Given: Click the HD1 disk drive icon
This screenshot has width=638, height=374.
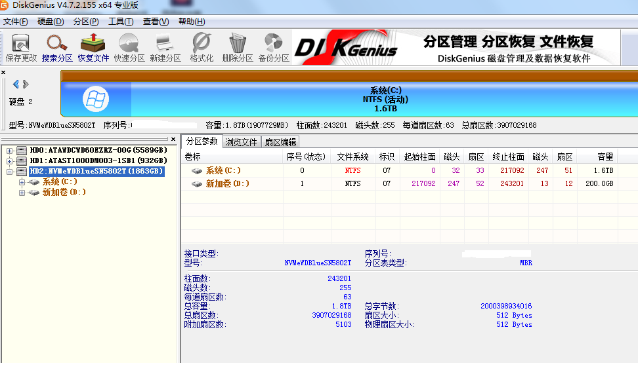Looking at the screenshot, I should click(22, 161).
